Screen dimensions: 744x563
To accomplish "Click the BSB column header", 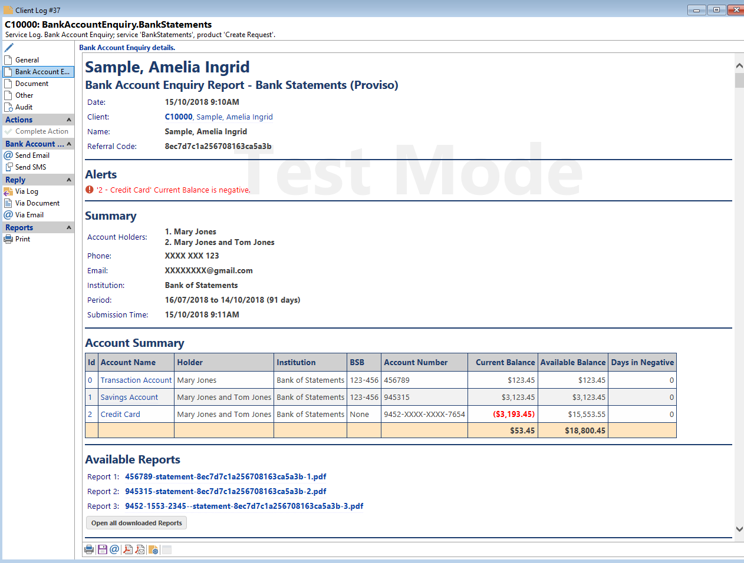I will (x=364, y=362).
